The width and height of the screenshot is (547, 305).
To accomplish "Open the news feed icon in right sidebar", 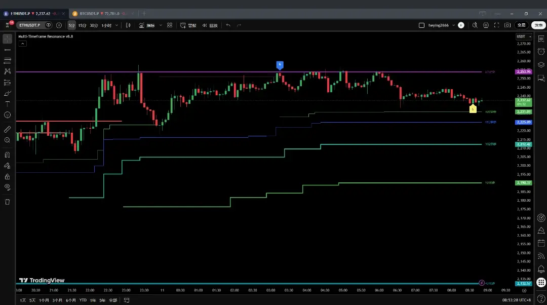I will (x=541, y=256).
